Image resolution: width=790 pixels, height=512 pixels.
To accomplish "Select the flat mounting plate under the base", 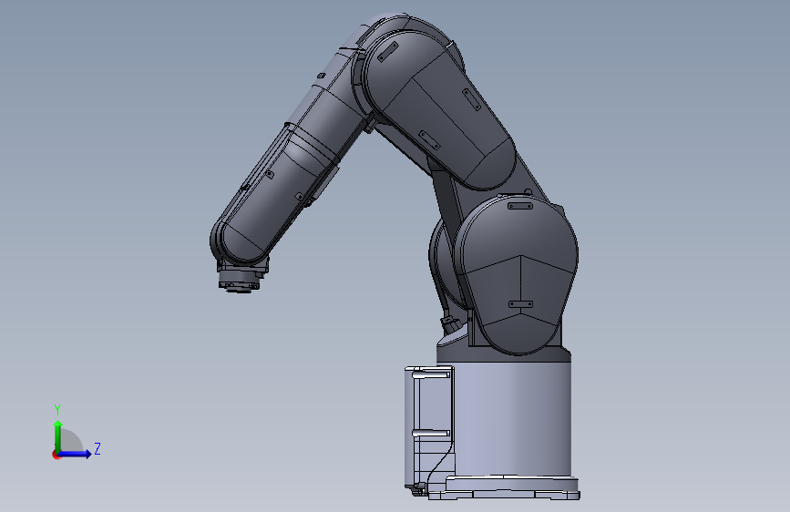I will click(x=504, y=487).
